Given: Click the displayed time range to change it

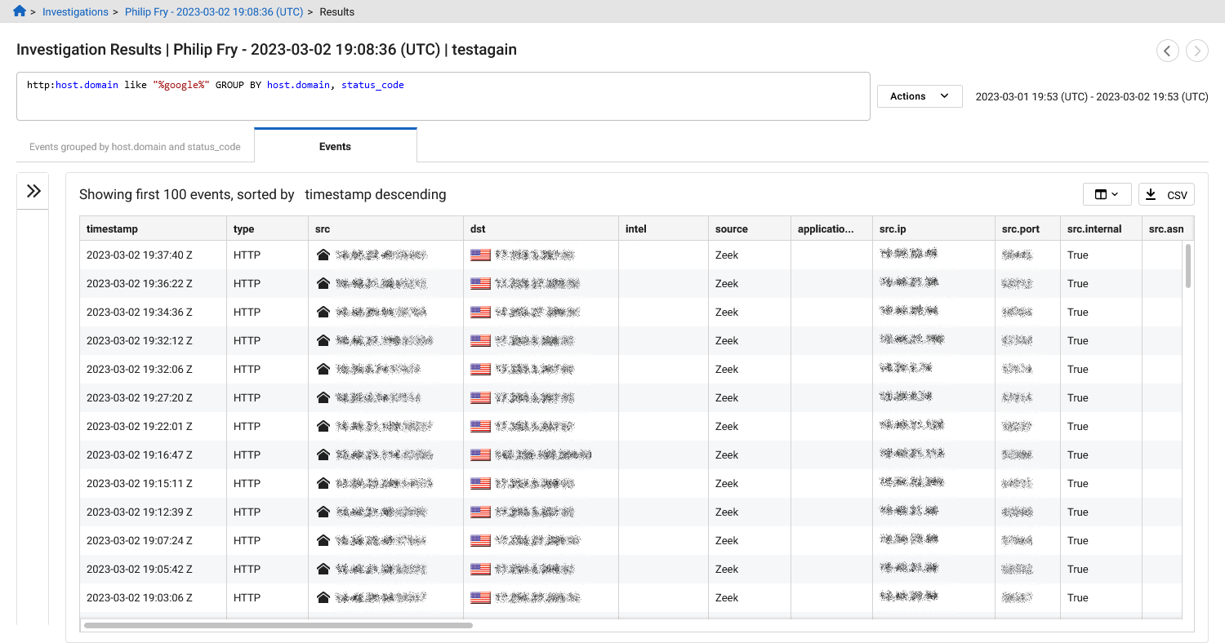Looking at the screenshot, I should [1093, 95].
